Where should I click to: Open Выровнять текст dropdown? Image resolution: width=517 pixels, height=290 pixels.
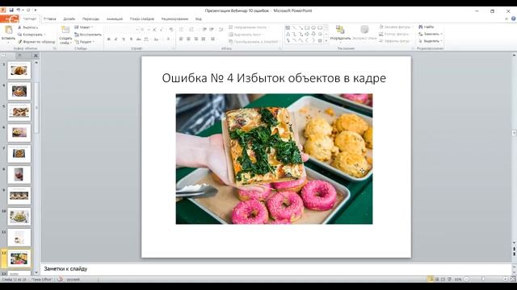(x=246, y=35)
